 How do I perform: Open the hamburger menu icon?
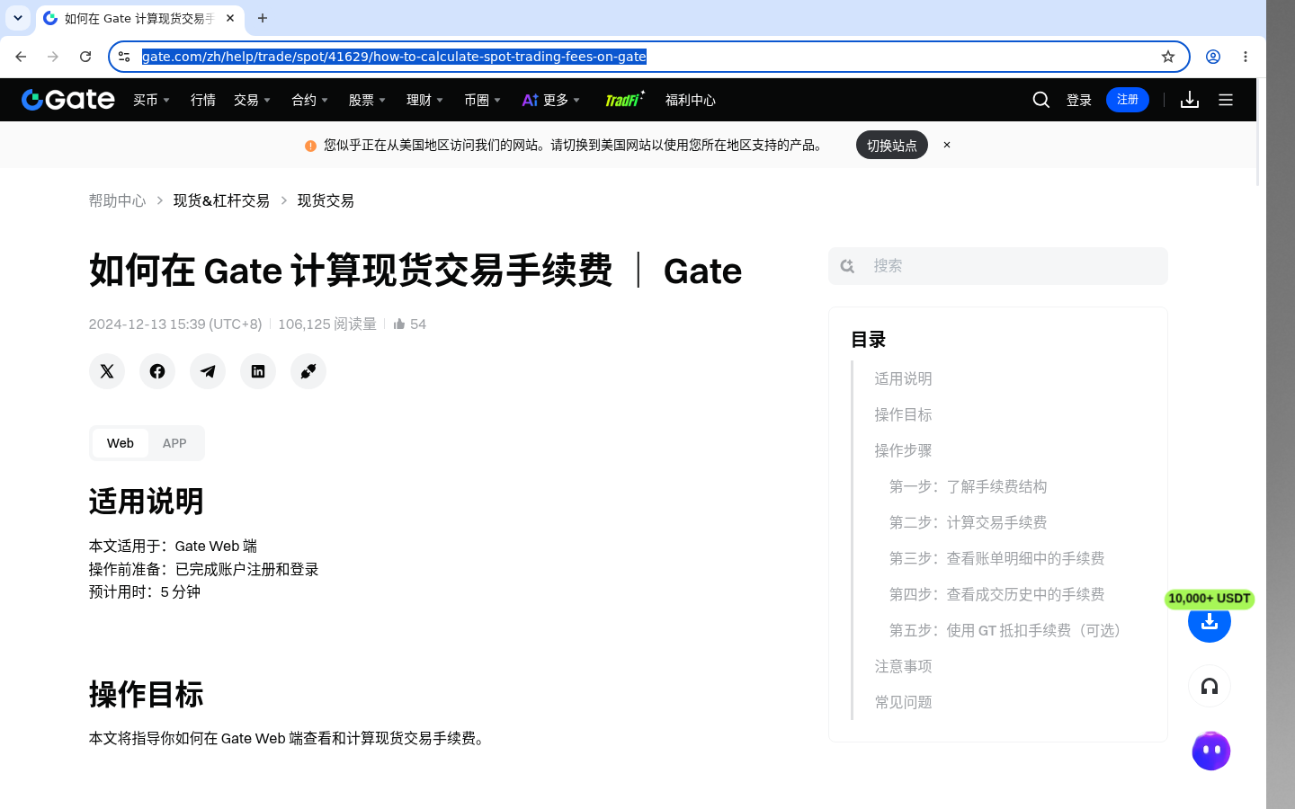coord(1226,100)
